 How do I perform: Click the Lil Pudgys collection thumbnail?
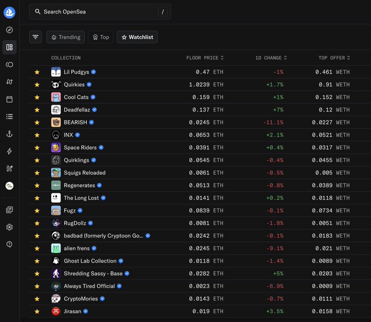click(x=56, y=72)
